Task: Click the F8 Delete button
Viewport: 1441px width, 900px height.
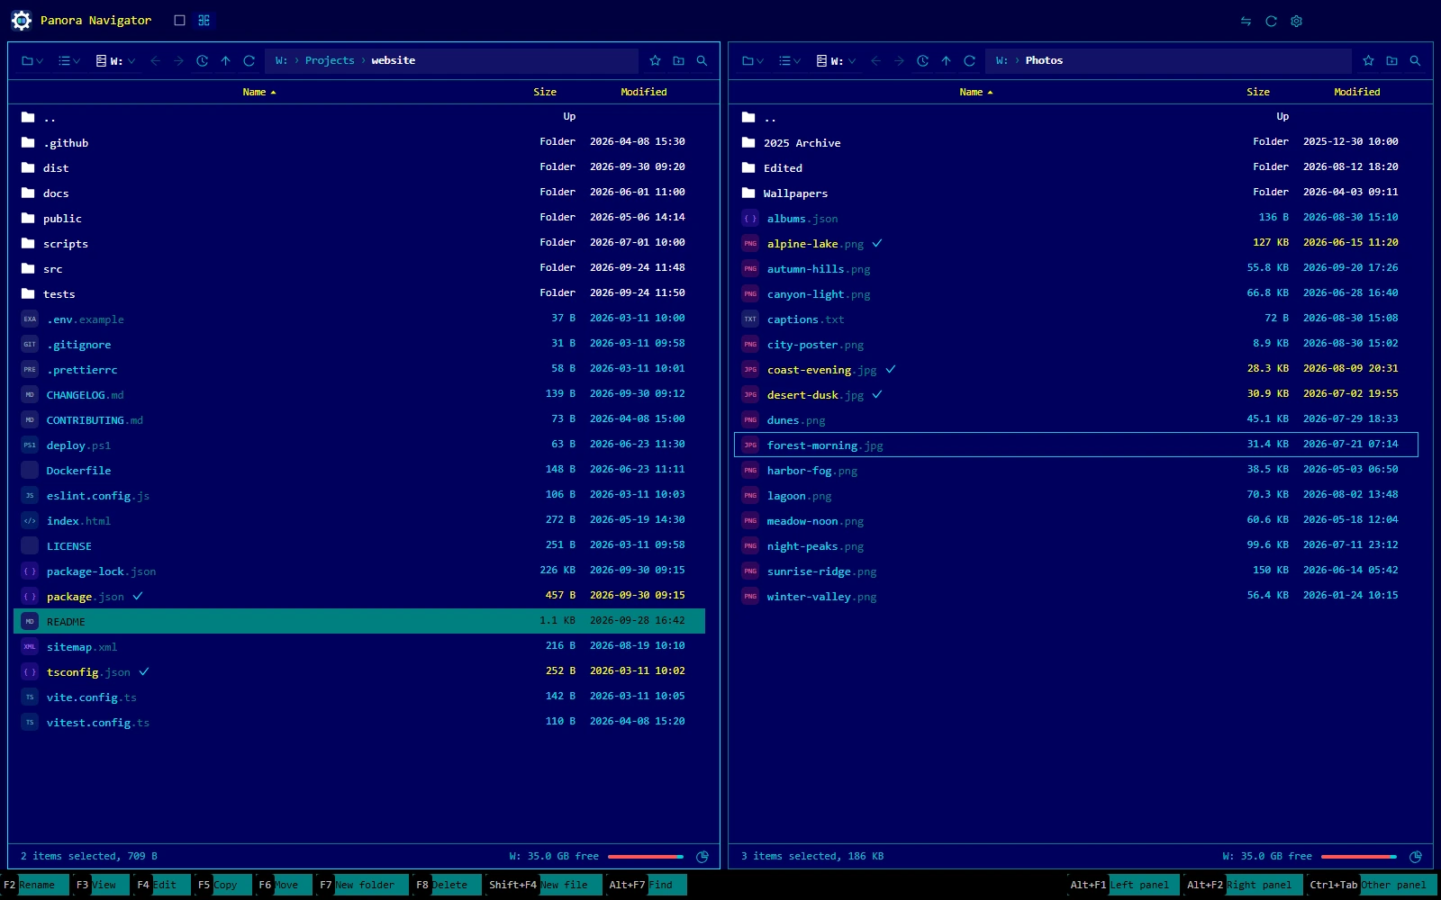Action: pyautogui.click(x=447, y=885)
